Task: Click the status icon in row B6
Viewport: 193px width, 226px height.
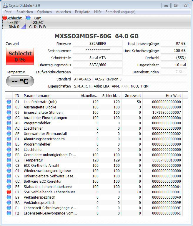Action: click(9, 149)
